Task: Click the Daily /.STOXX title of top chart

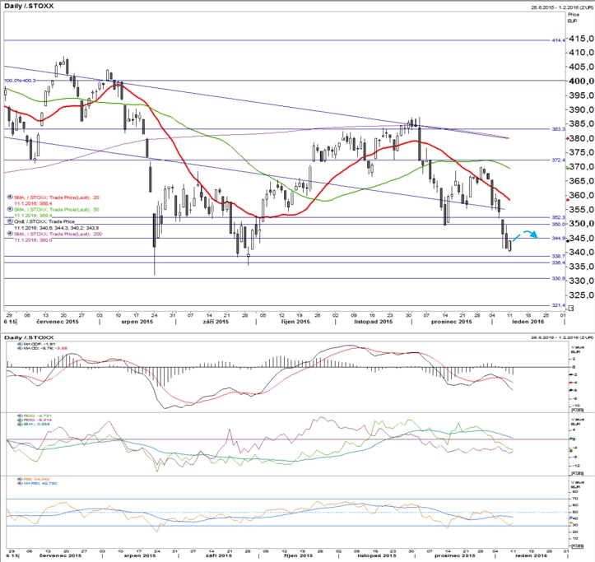Action: coord(29,6)
